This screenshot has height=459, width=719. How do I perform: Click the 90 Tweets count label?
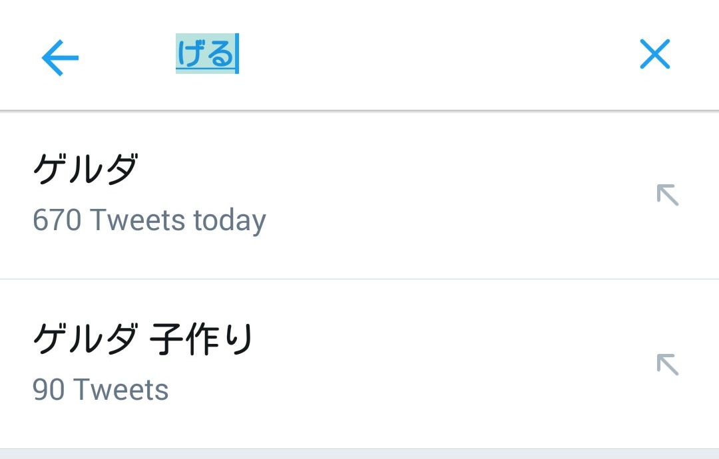coord(101,390)
